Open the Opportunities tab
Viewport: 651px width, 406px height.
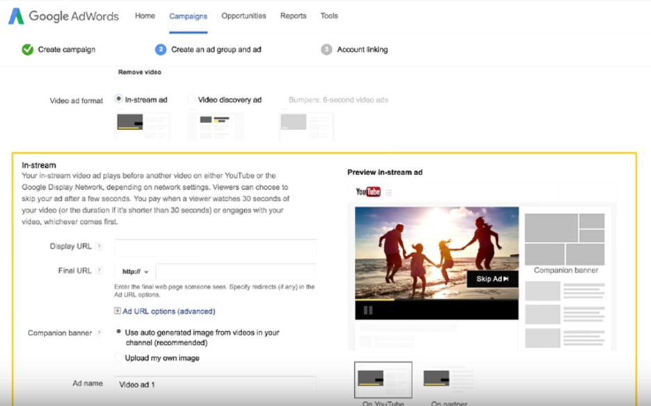243,16
